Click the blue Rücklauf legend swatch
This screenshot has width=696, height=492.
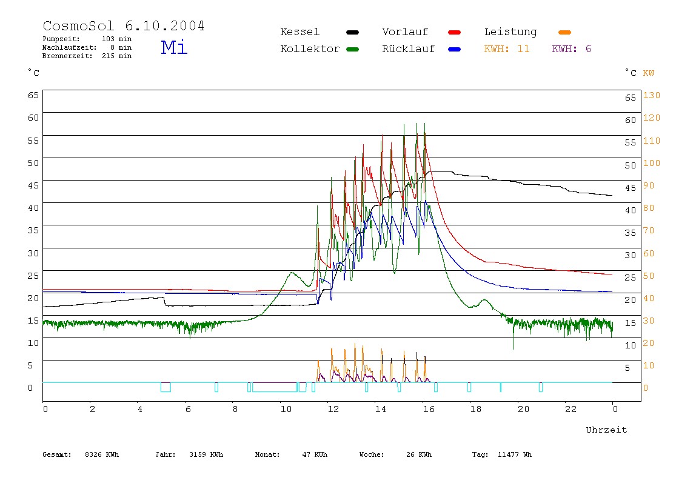455,49
